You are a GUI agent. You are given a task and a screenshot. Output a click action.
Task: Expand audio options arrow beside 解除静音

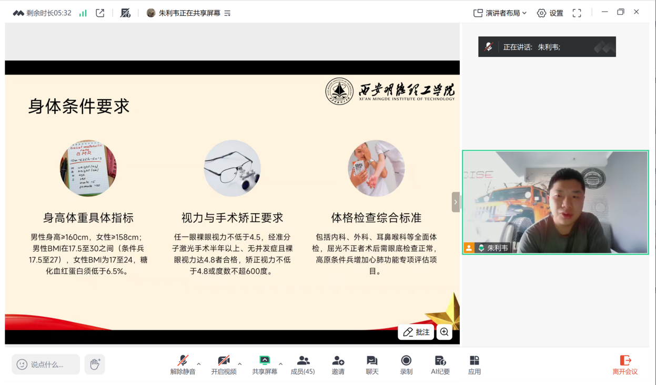[199, 363]
